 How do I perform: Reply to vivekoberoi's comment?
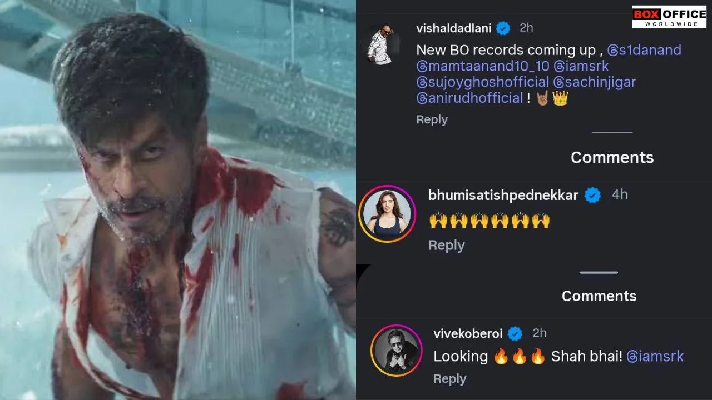pos(449,379)
